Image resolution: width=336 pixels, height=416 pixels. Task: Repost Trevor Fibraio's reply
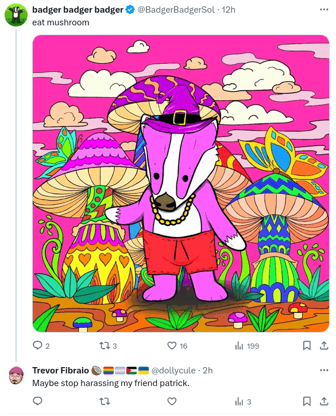(105, 402)
